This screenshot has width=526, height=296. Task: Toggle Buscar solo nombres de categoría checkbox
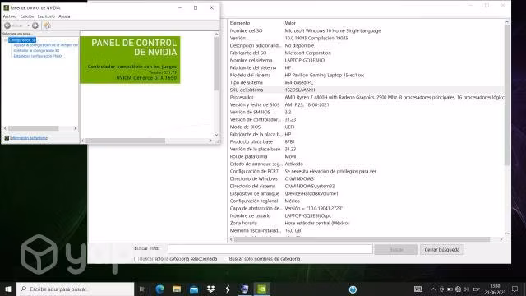click(226, 259)
